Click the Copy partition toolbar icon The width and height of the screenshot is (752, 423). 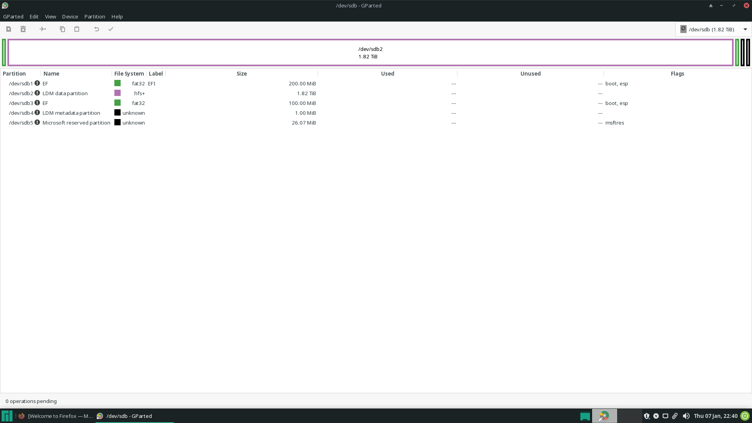62,29
